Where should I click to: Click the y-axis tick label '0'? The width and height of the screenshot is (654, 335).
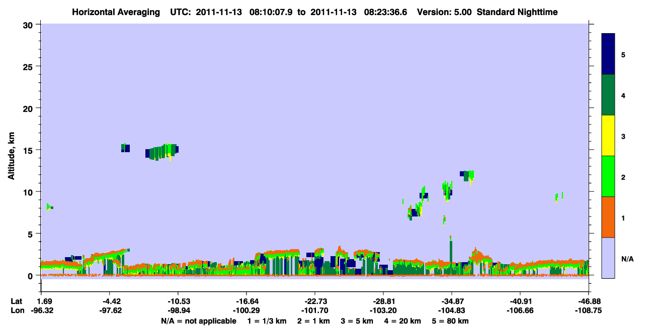coord(32,276)
